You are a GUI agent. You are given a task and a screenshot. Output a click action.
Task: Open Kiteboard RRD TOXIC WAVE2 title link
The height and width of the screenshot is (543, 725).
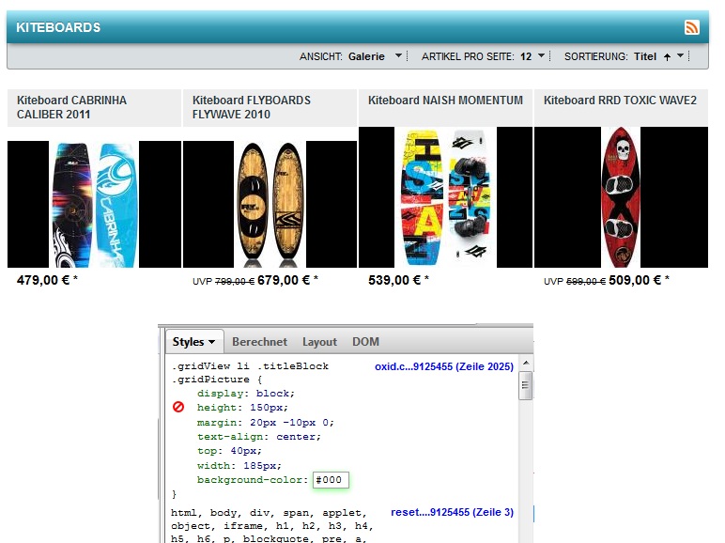click(x=620, y=101)
